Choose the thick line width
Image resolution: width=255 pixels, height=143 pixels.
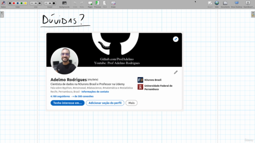(40, 3)
